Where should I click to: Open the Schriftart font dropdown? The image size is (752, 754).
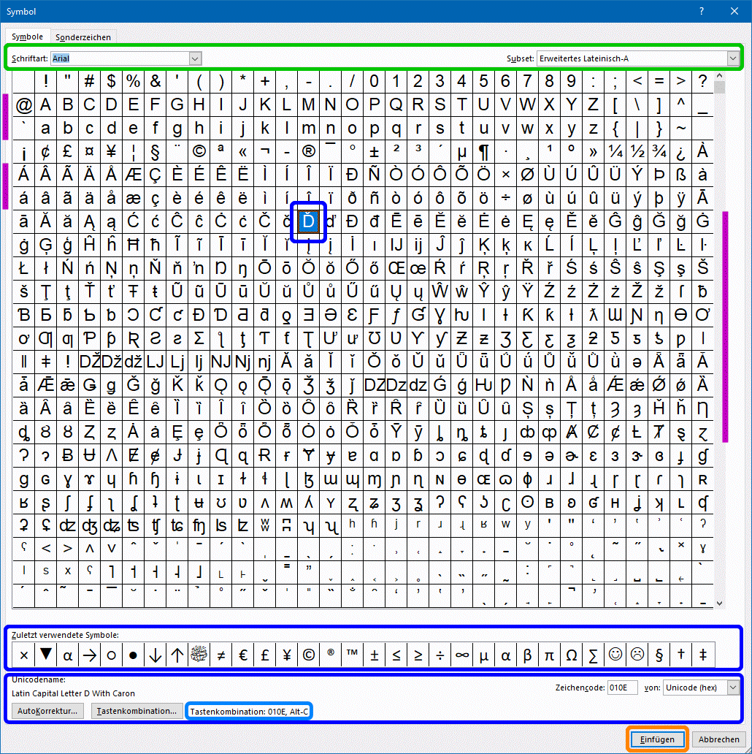[x=195, y=58]
